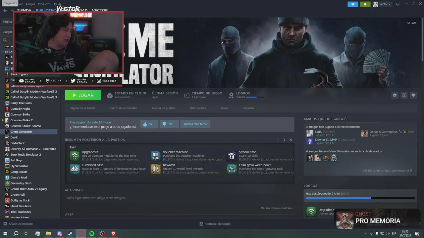Click the playtime clock icon
Image resolution: width=424 pixels, height=238 pixels.
[187, 95]
